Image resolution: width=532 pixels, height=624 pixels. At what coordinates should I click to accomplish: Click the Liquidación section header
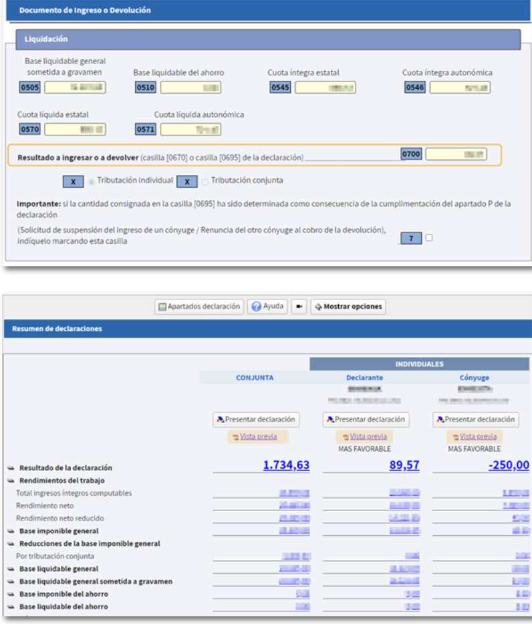pyautogui.click(x=268, y=39)
